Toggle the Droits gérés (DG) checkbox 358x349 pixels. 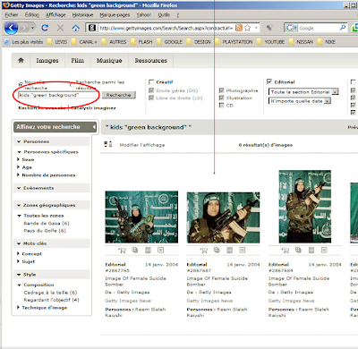[151, 90]
